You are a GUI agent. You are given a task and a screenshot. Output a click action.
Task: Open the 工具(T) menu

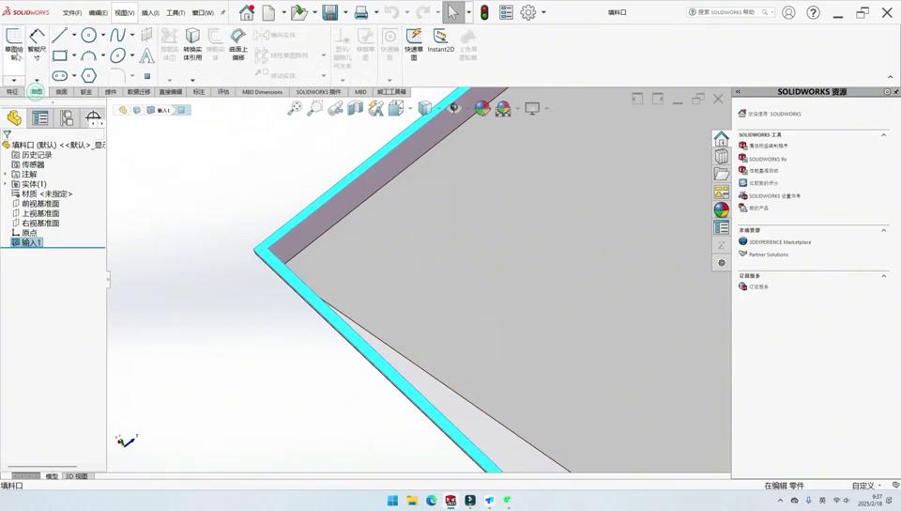tap(176, 13)
